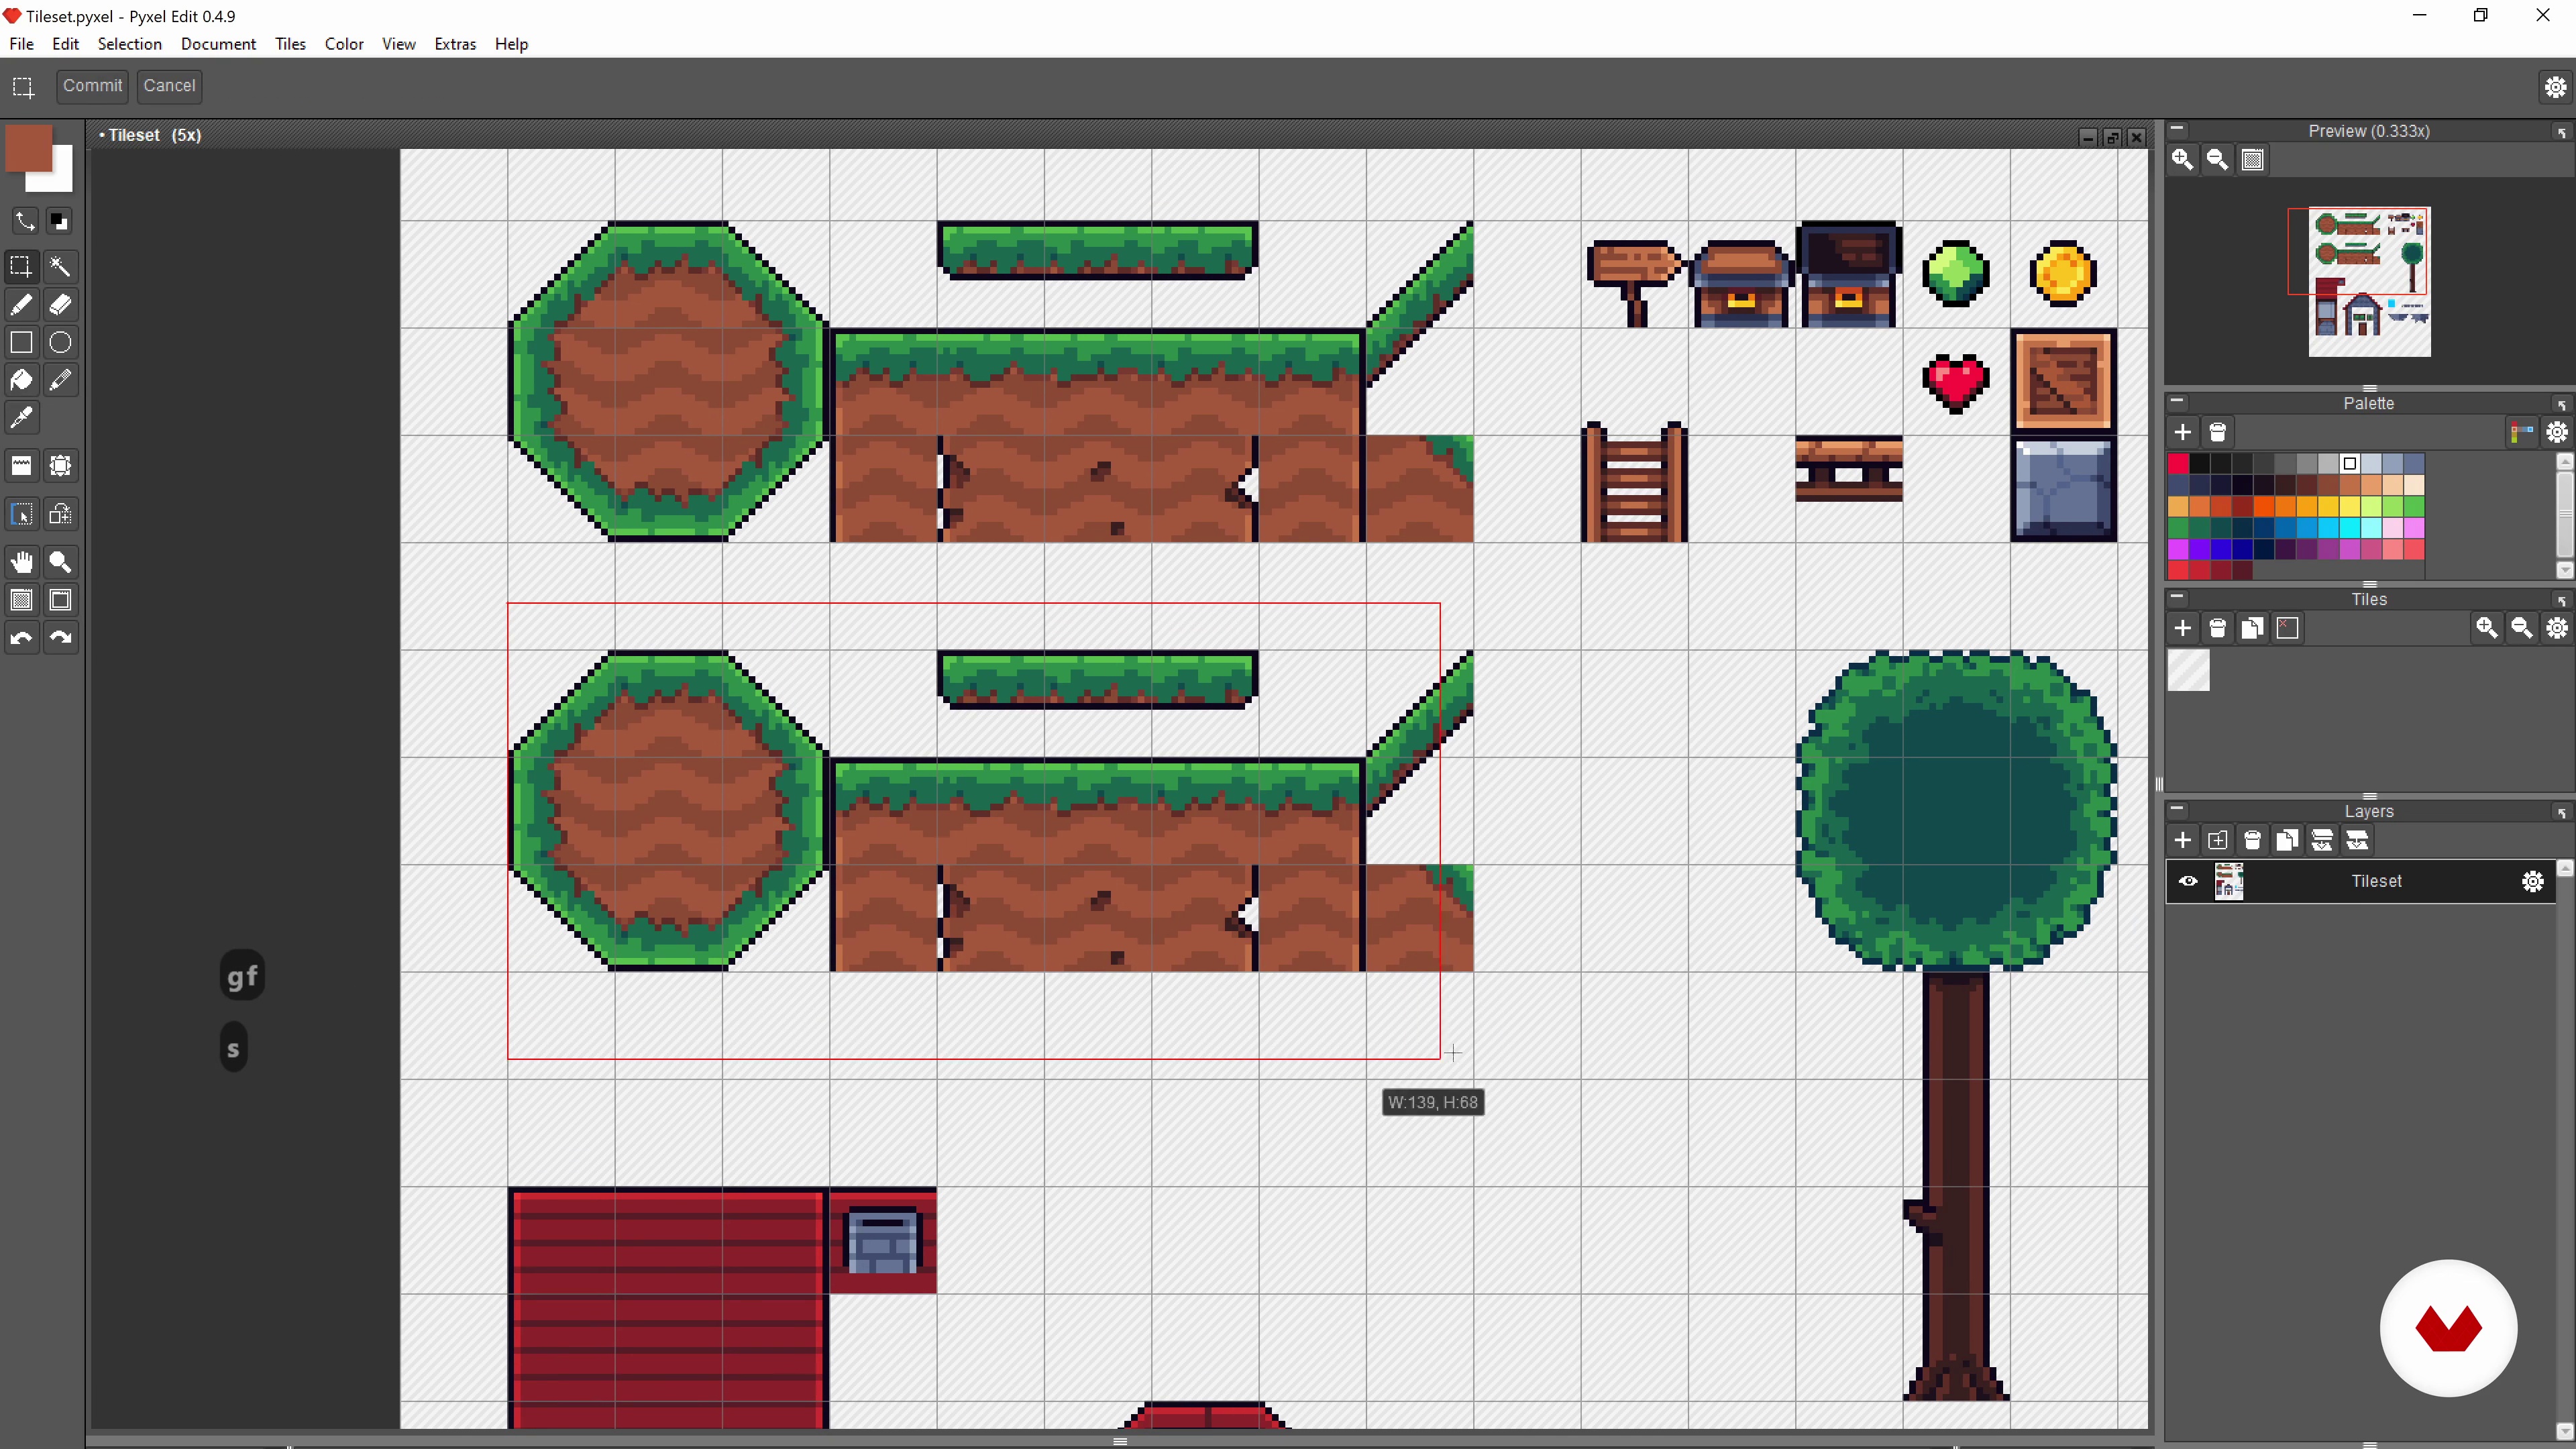The width and height of the screenshot is (2576, 1449).
Task: Select the Zoom magnifier tool
Action: [x=60, y=562]
